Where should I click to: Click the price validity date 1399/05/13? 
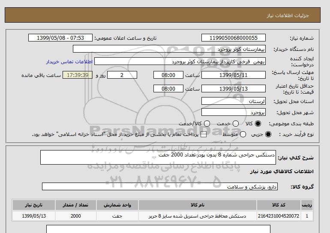[x=234, y=88]
